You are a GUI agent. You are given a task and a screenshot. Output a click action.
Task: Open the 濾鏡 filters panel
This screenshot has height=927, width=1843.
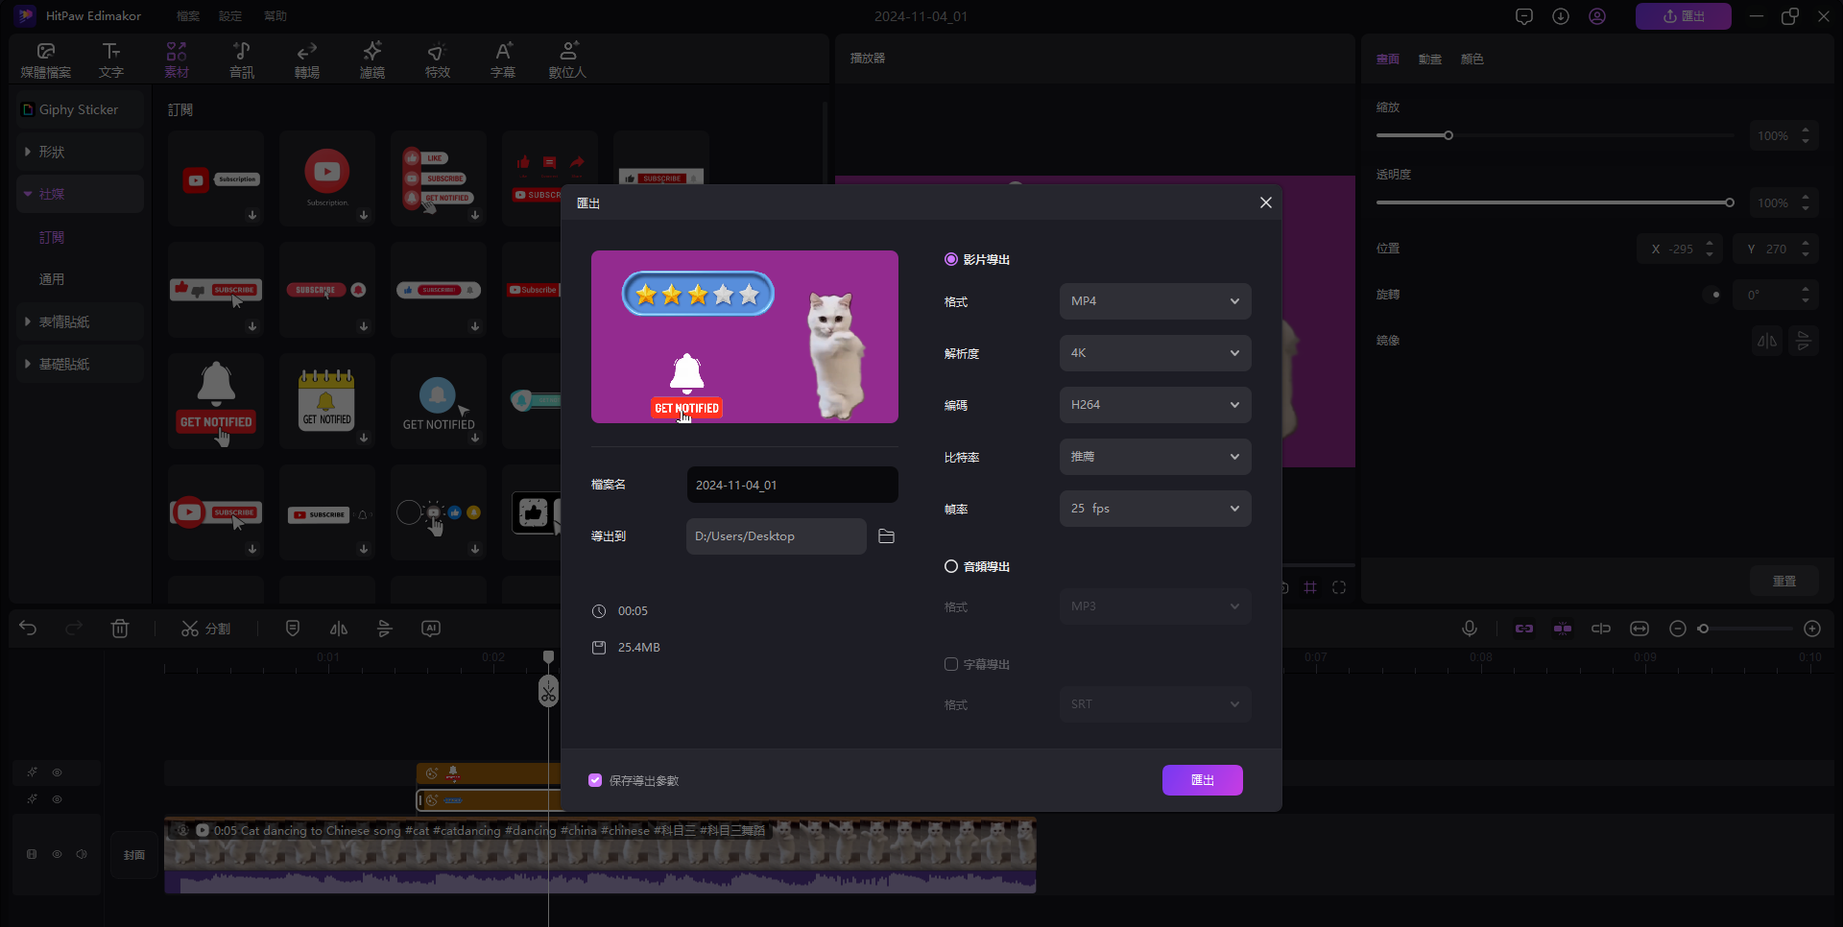(x=372, y=59)
